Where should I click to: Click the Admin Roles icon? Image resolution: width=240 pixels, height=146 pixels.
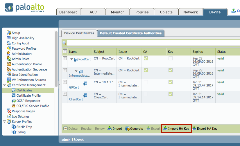9,59
